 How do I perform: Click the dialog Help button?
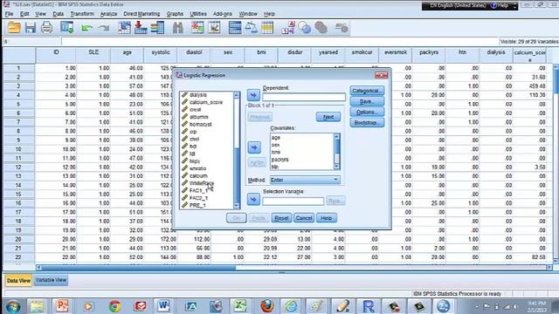(326, 218)
